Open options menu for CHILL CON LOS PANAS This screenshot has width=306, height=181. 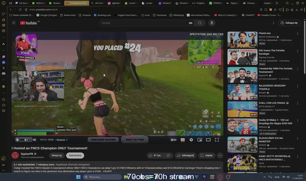pyautogui.click(x=298, y=104)
